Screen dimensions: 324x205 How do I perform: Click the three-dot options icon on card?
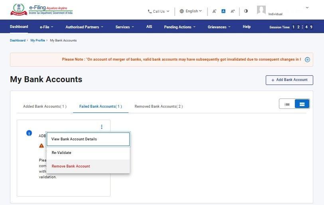102,127
